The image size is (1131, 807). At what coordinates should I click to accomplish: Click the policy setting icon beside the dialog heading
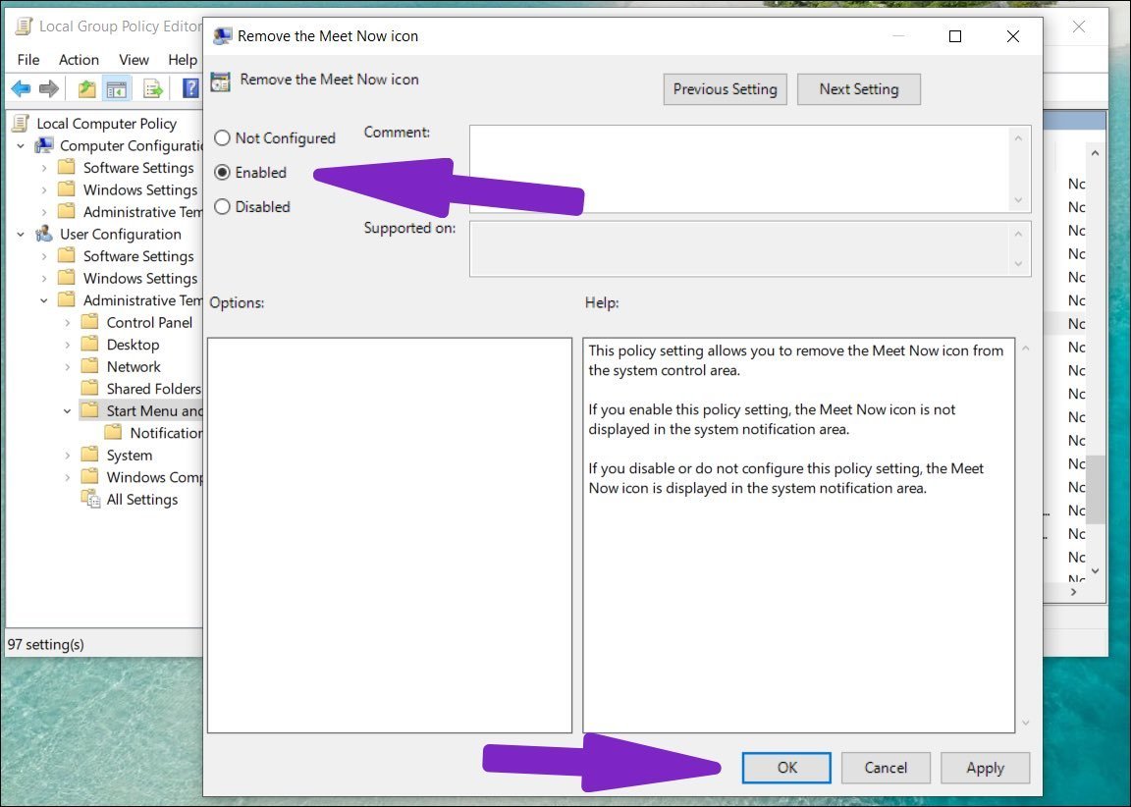point(220,81)
